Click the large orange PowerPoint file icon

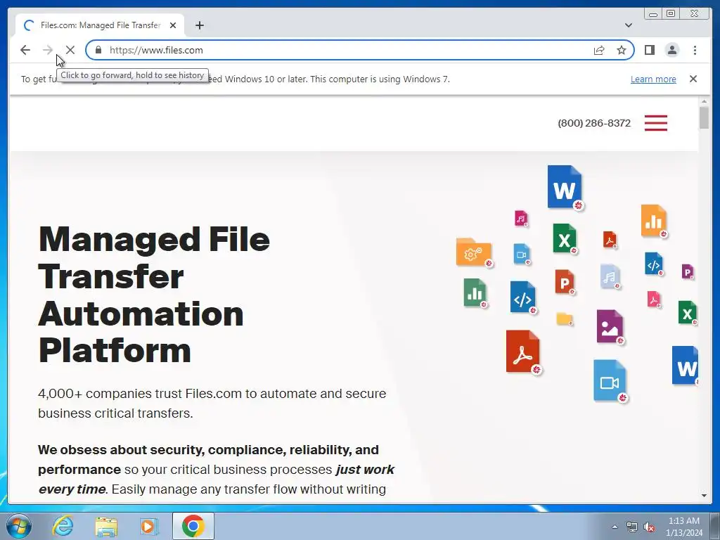coord(565,282)
